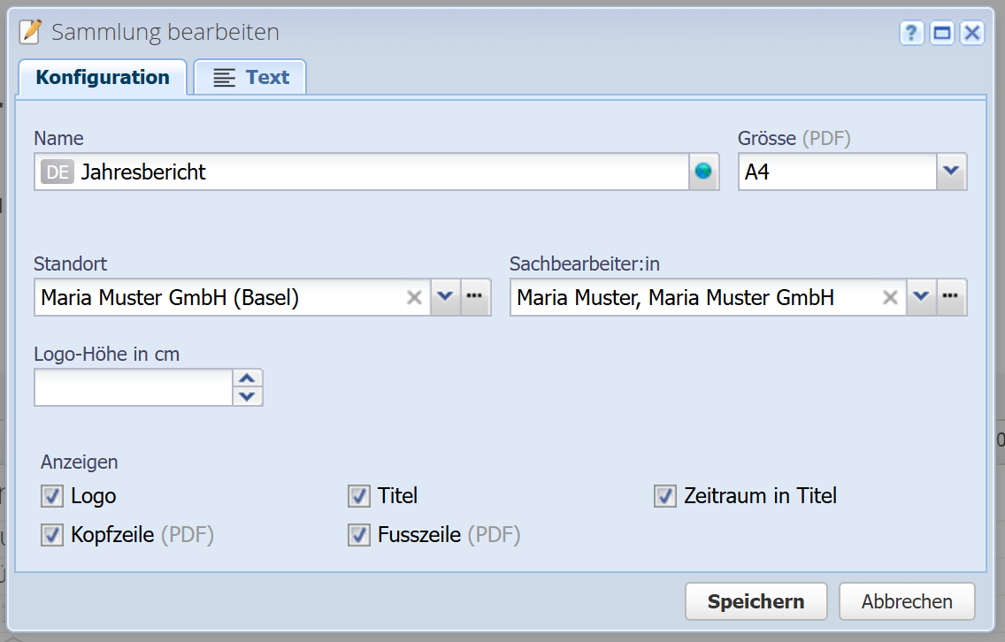The image size is (1005, 642).
Task: Open Sachbearbeiter:in lookup with three-dots button
Action: pos(952,298)
